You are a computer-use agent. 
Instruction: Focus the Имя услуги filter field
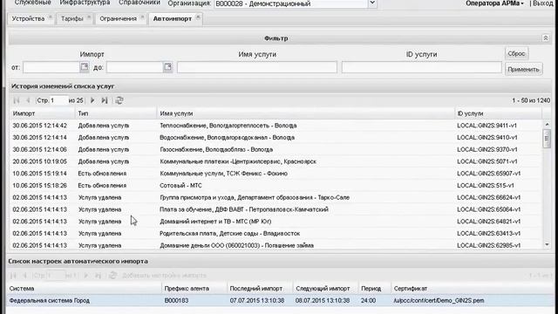tap(257, 67)
